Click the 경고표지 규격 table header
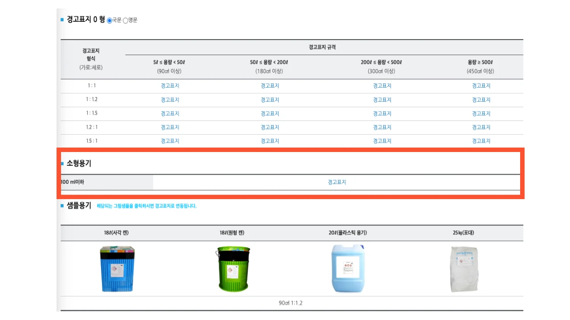The image size is (570, 320). [x=322, y=47]
